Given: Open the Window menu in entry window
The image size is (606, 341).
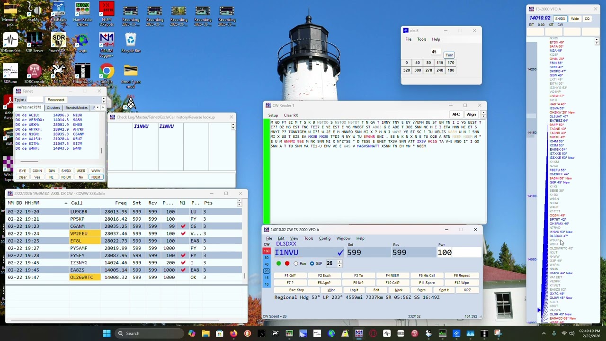Looking at the screenshot, I should click(343, 238).
